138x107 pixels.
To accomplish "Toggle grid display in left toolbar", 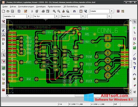I will [3, 26].
